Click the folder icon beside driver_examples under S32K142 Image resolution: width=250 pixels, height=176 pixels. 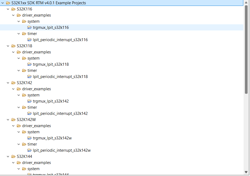point(19,89)
